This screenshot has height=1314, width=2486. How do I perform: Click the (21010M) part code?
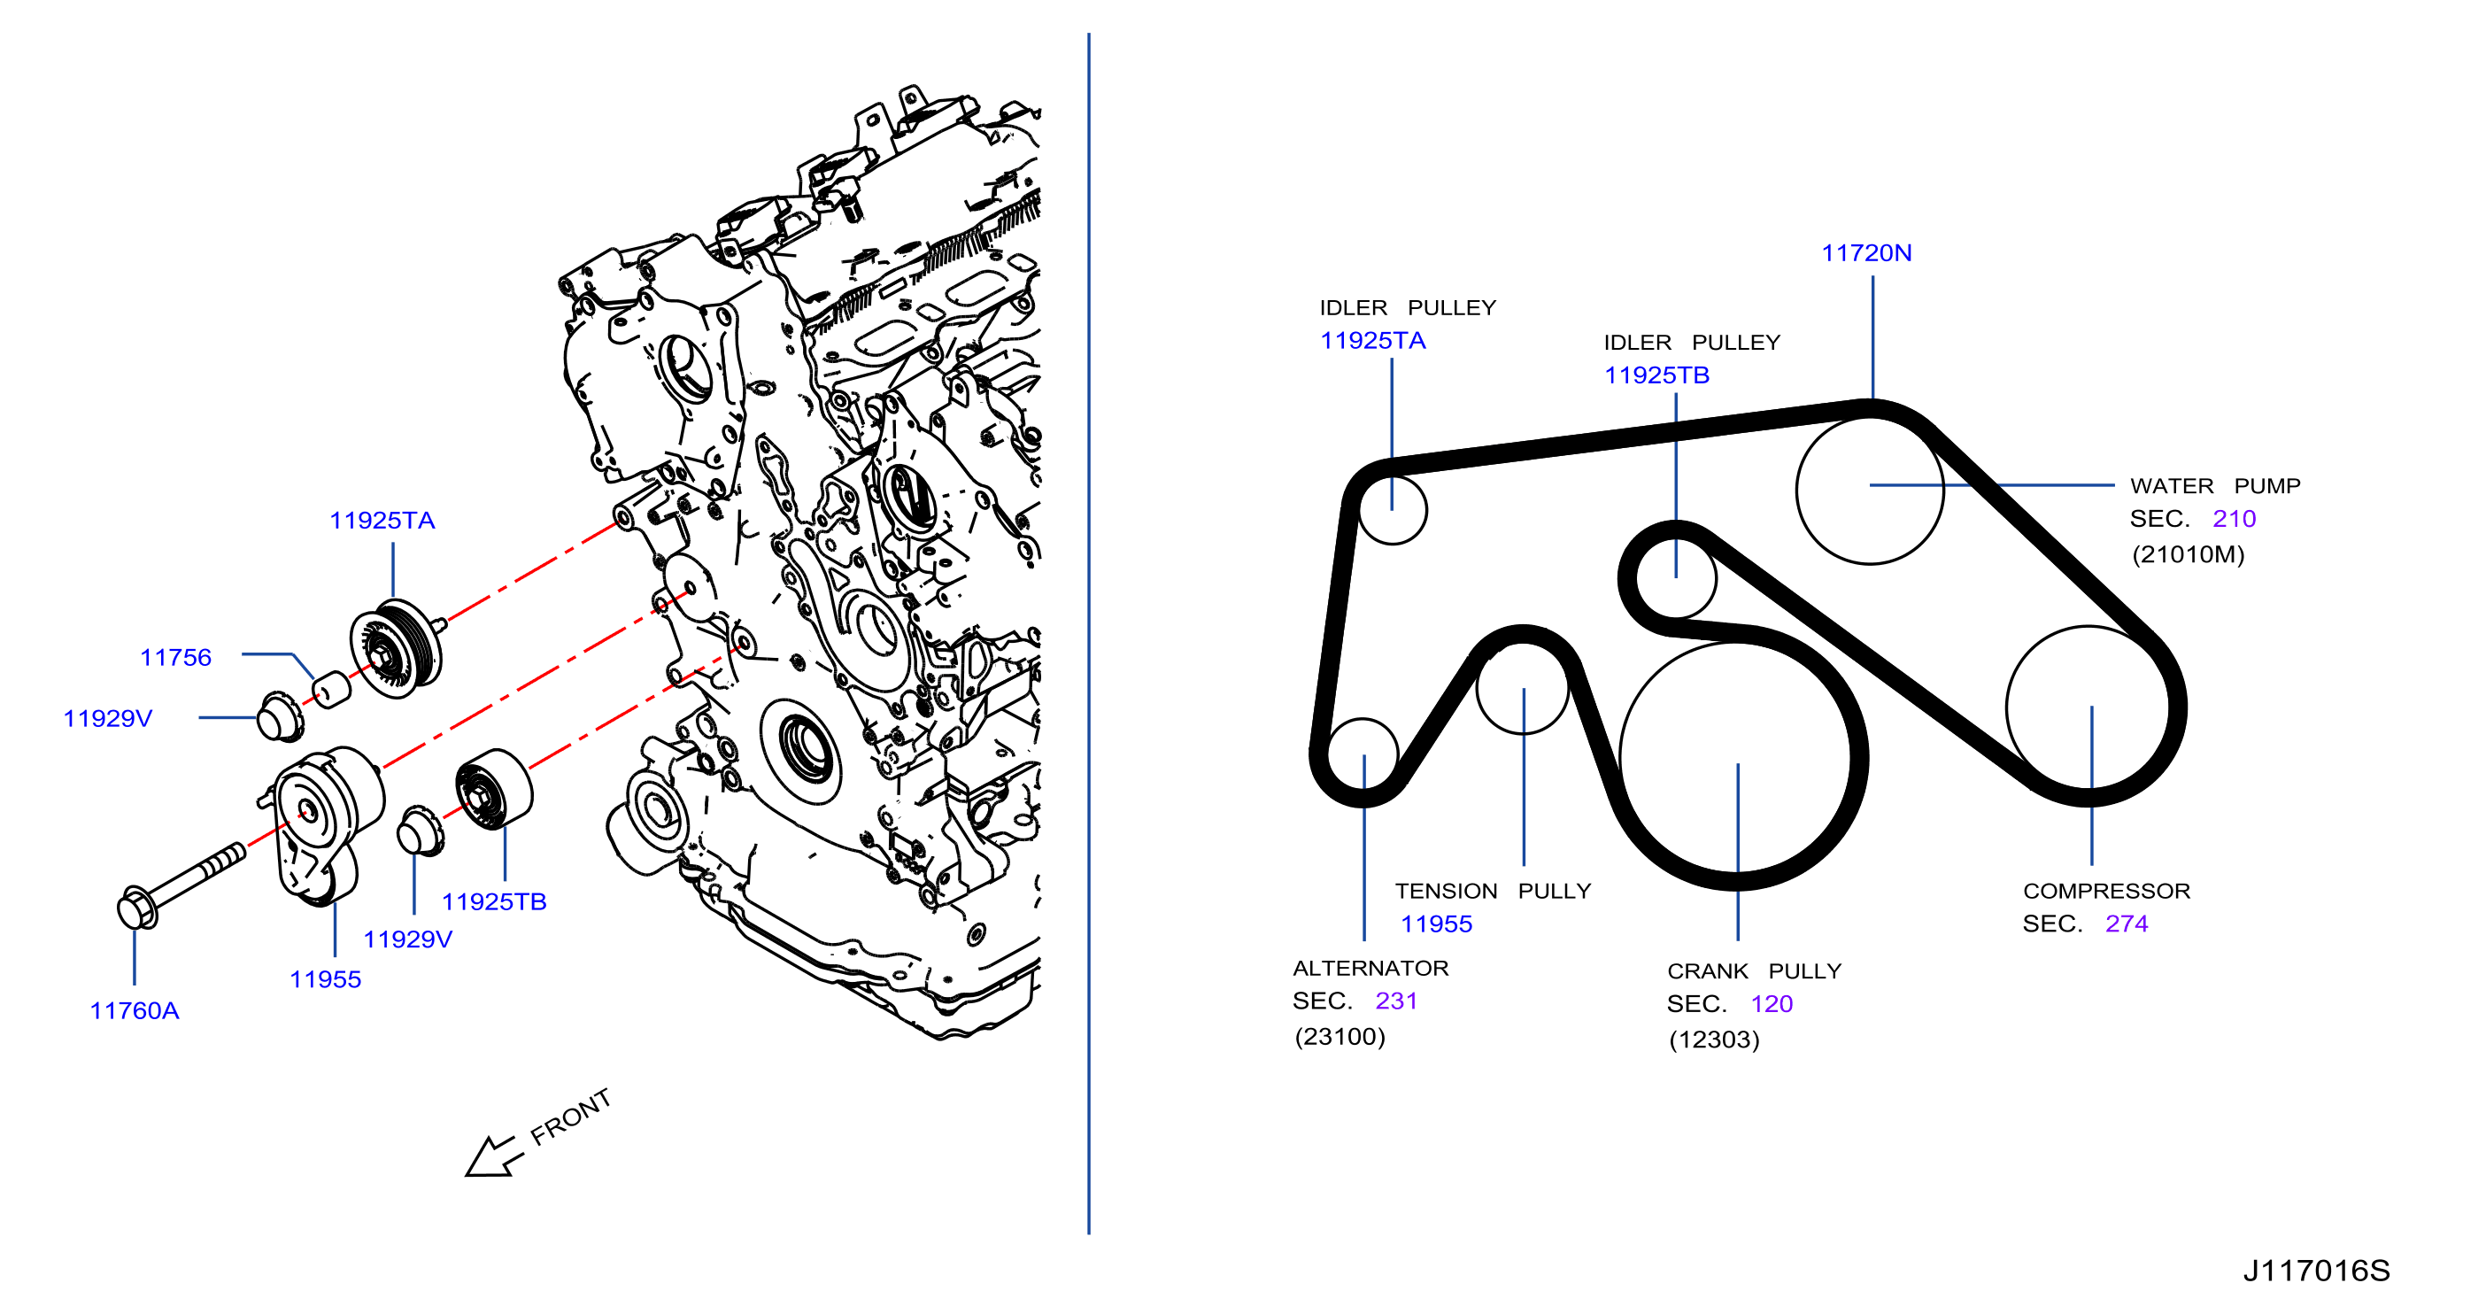click(x=2188, y=554)
